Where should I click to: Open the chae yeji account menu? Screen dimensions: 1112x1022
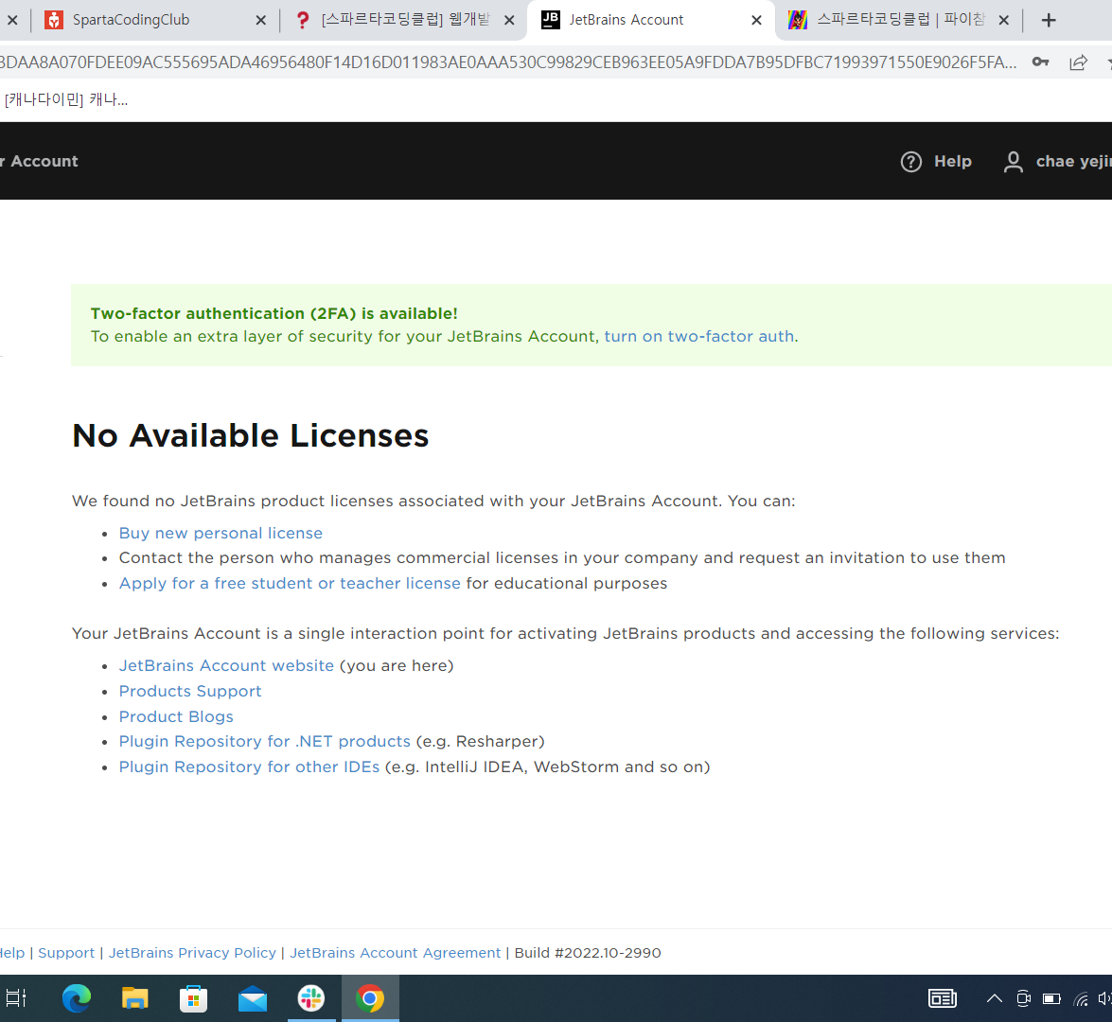(x=1073, y=162)
